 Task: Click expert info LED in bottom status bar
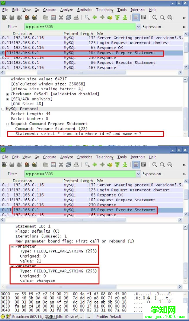[3, 317]
